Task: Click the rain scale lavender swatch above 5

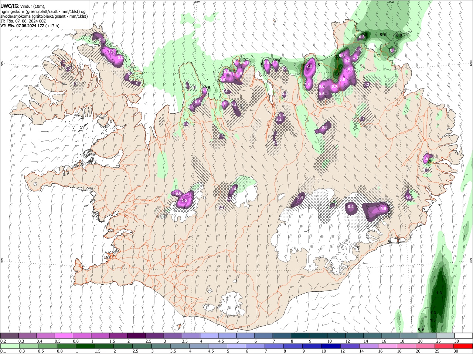Action: (236, 346)
